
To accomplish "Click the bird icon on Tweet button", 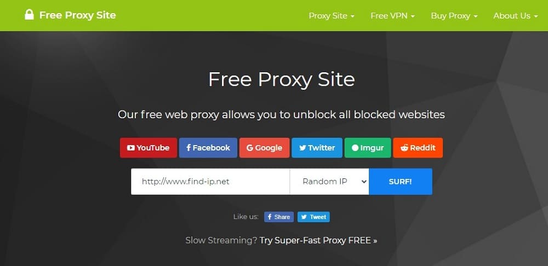I will (304, 217).
